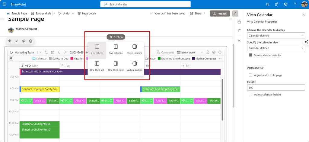
Task: Open Marketing Team calendar selector dropdown
Action: (x=40, y=52)
